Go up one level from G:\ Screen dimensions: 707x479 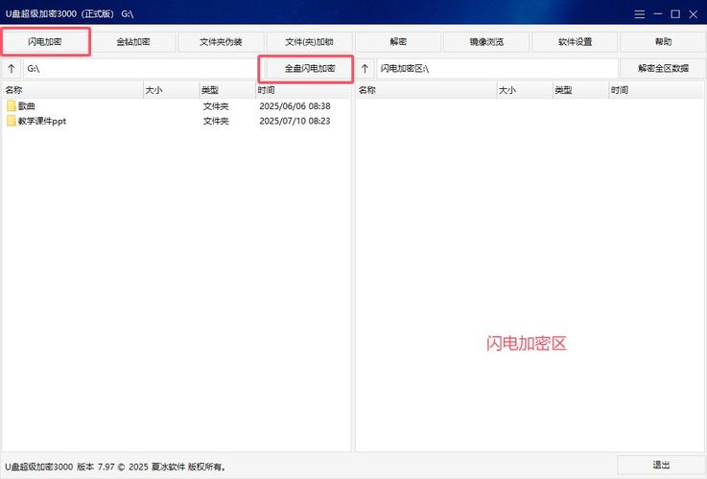[12, 68]
